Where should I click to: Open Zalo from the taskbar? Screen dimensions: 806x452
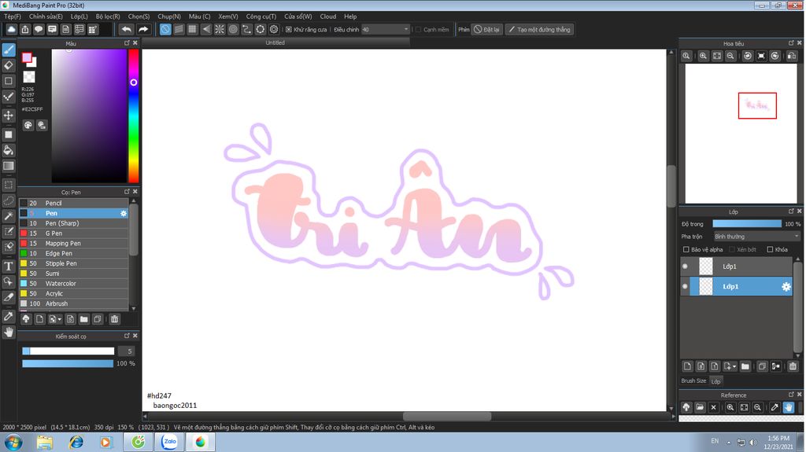tap(170, 442)
